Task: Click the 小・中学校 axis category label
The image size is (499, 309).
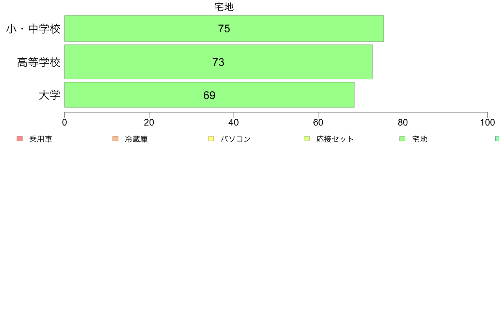Action: (33, 29)
